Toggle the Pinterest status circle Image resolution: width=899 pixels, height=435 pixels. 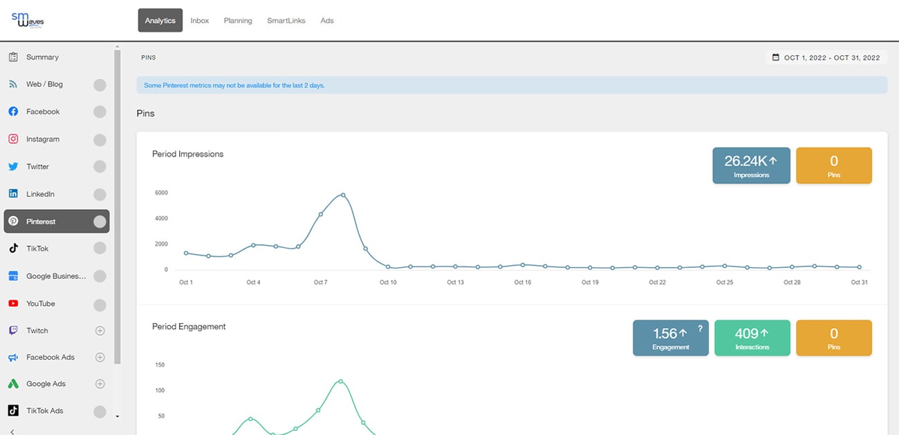click(100, 222)
